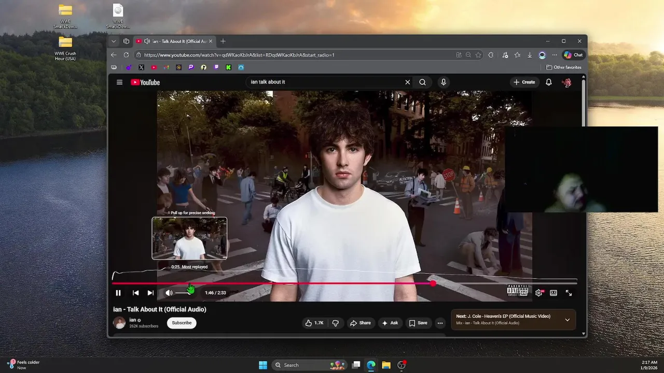Toggle closed captions in the player

(524, 293)
